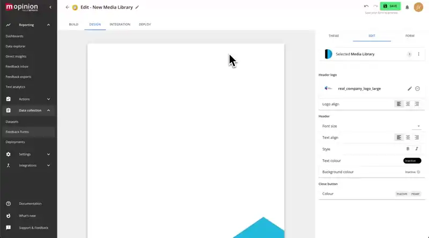Click the user avatar in top right
The image size is (429, 238).
click(418, 7)
